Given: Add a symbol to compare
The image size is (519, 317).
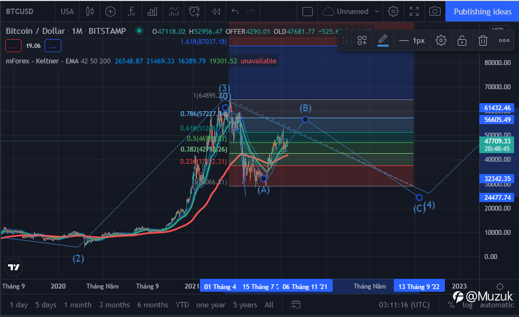Looking at the screenshot, I should click(x=110, y=12).
